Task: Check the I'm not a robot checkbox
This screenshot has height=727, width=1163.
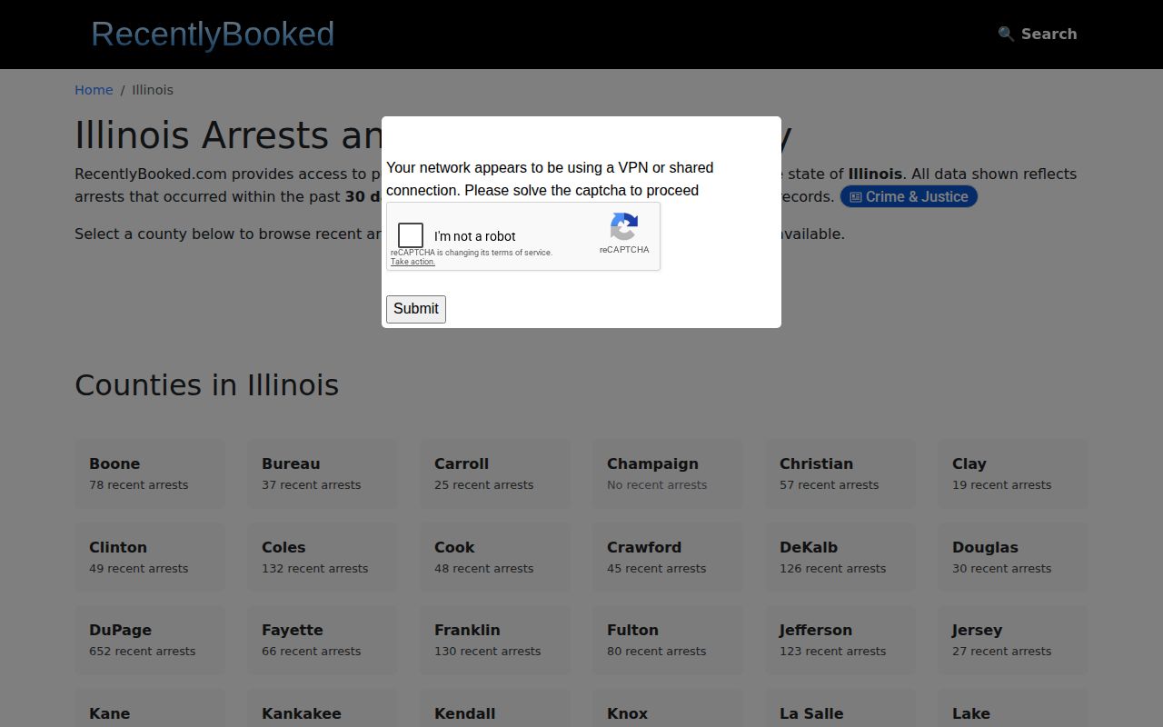Action: (x=411, y=235)
